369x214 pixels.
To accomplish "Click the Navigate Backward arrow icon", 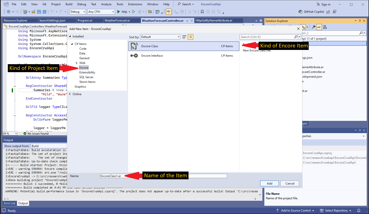I will coord(9,12).
